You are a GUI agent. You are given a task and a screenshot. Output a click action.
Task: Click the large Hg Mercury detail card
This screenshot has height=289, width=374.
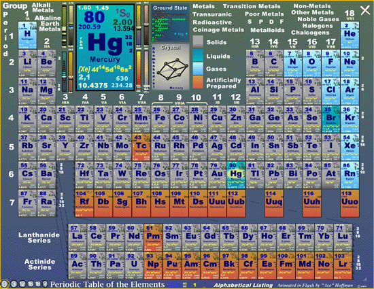105,47
